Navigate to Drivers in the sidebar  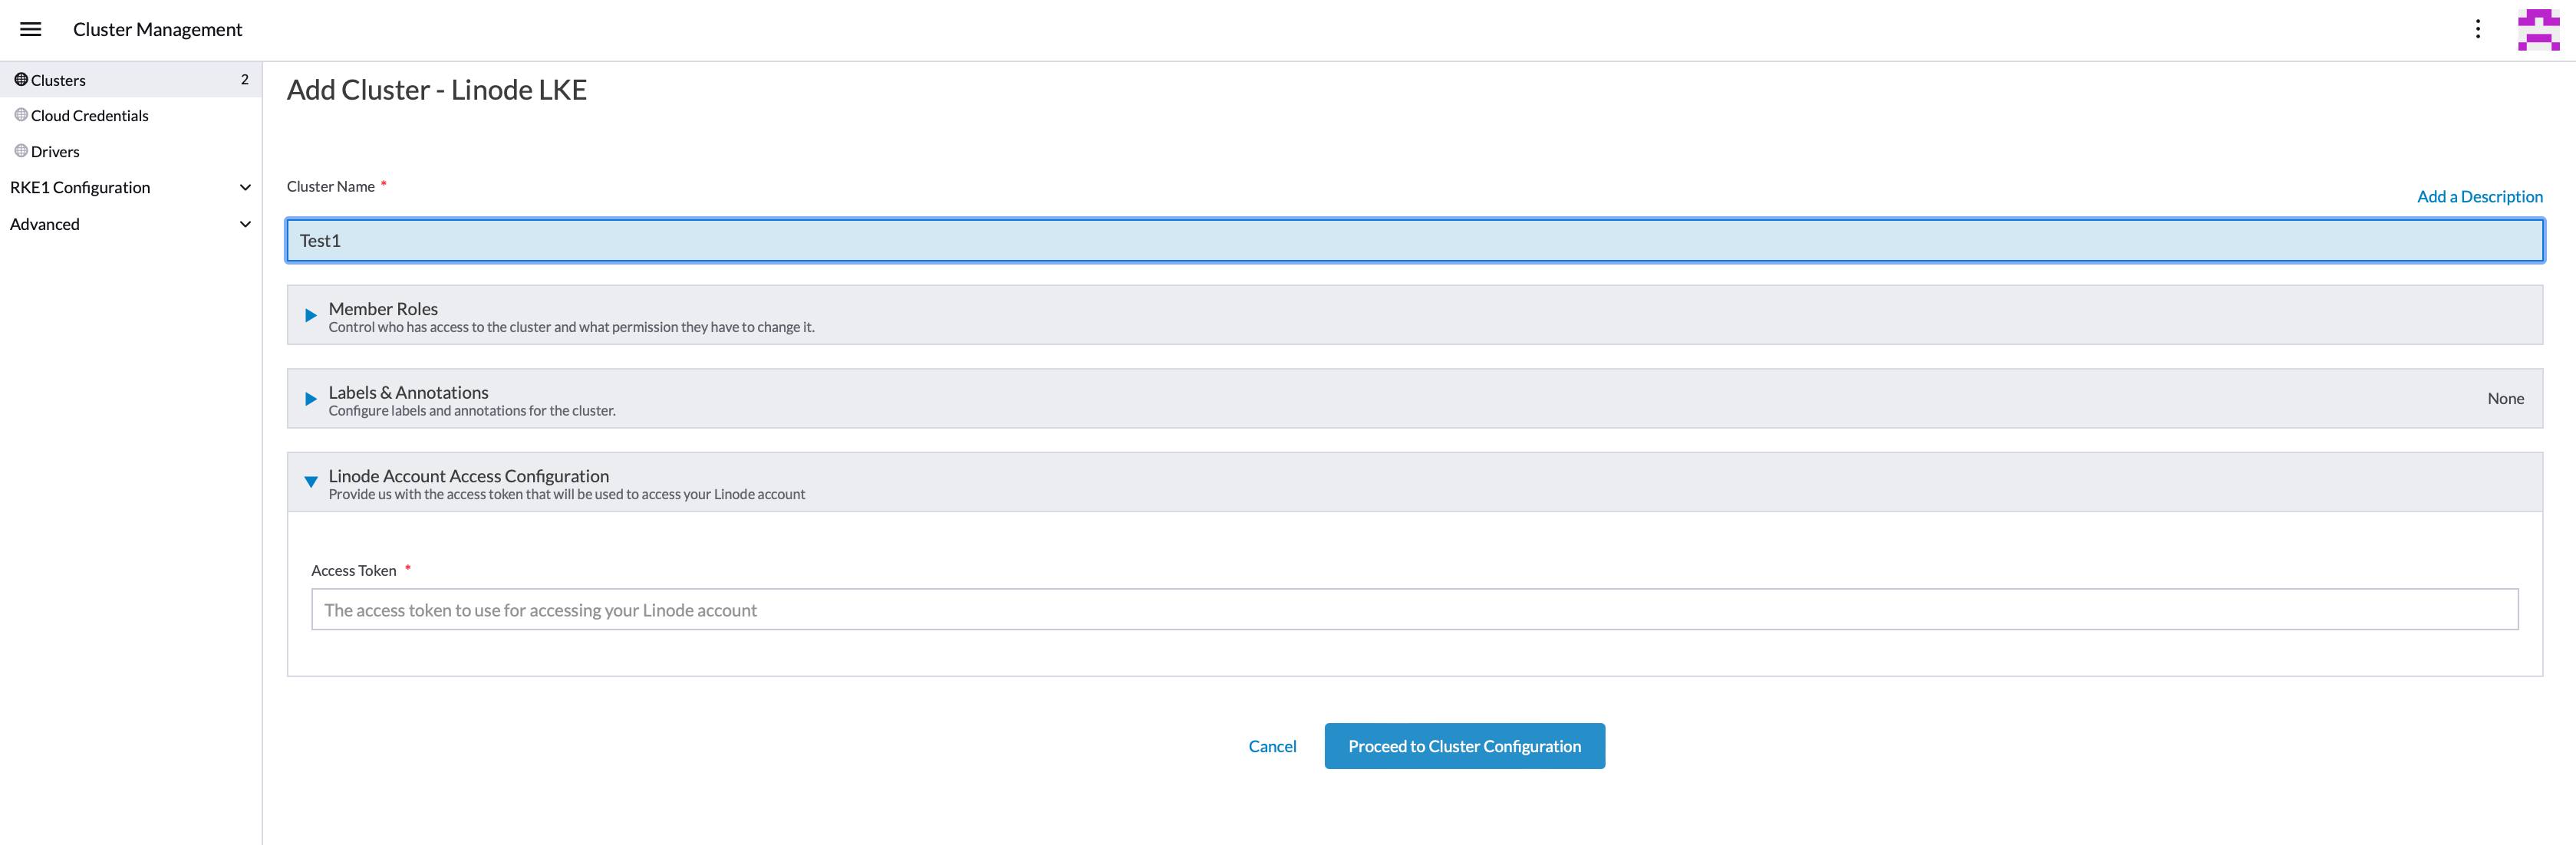(55, 150)
